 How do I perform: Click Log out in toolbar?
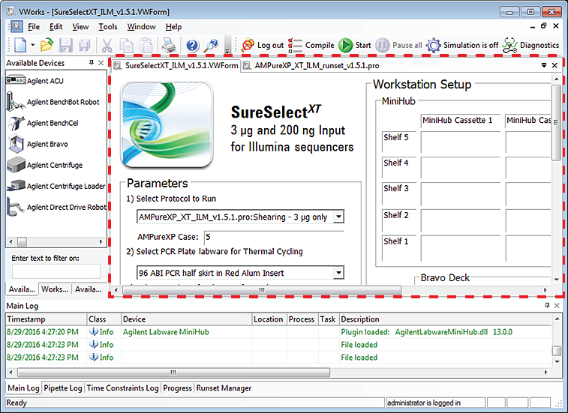[262, 46]
